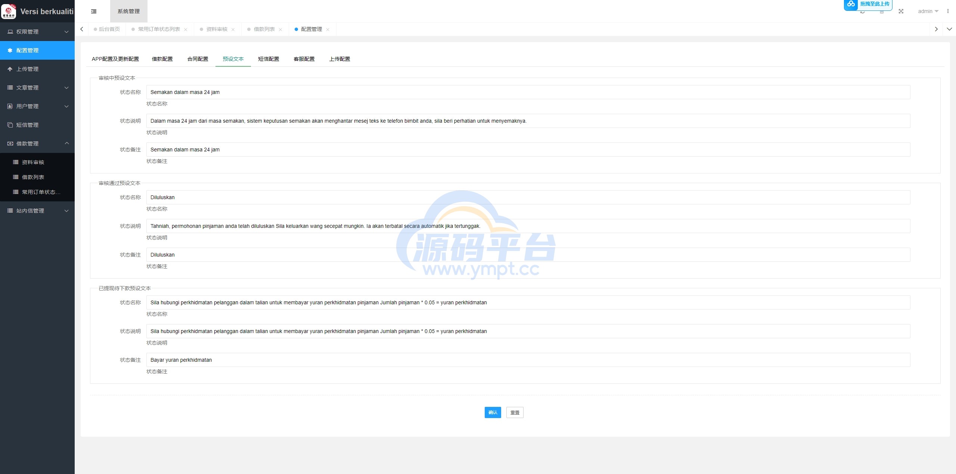The image size is (956, 474).
Task: Open the 借款配置 tab
Action: pos(162,59)
